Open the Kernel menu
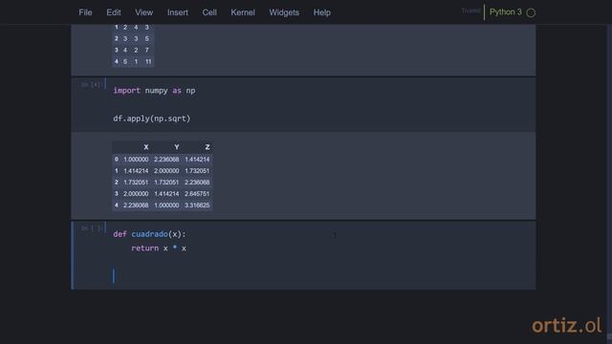This screenshot has height=344, width=612. (243, 12)
